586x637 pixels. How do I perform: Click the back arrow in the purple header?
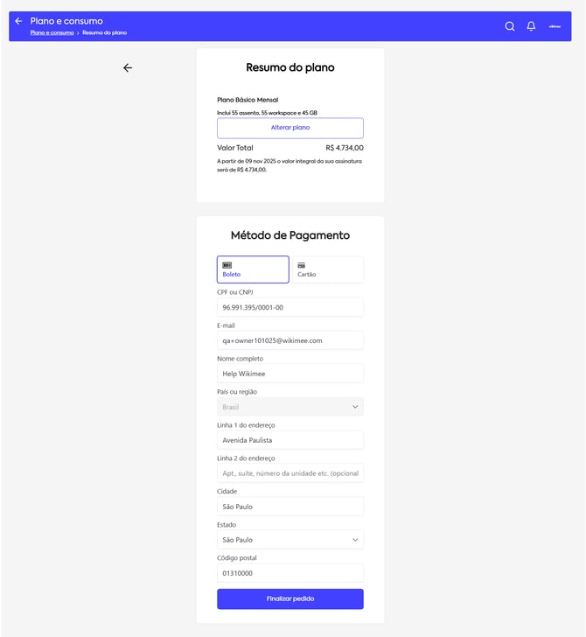tap(18, 21)
